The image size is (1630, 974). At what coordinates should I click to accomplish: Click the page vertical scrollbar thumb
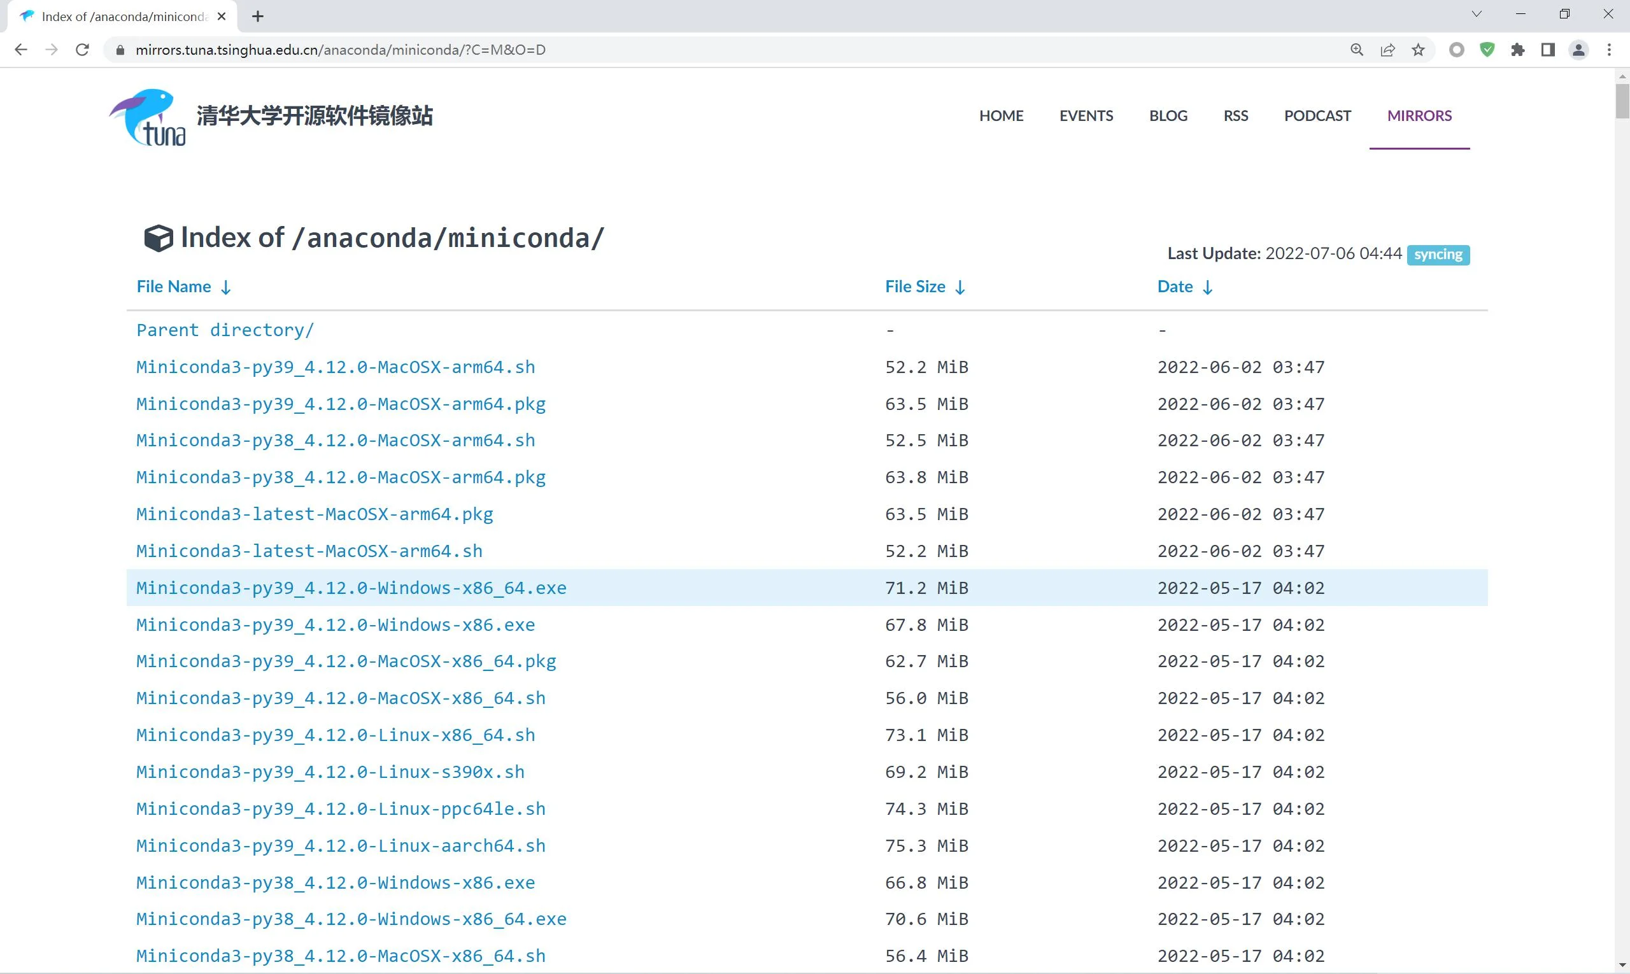point(1622,101)
